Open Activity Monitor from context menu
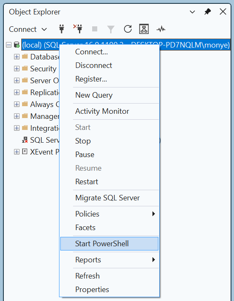Image resolution: width=234 pixels, height=301 pixels. [x=110, y=111]
